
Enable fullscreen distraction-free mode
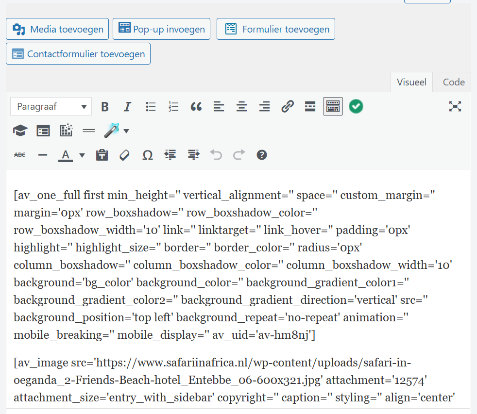(x=455, y=107)
